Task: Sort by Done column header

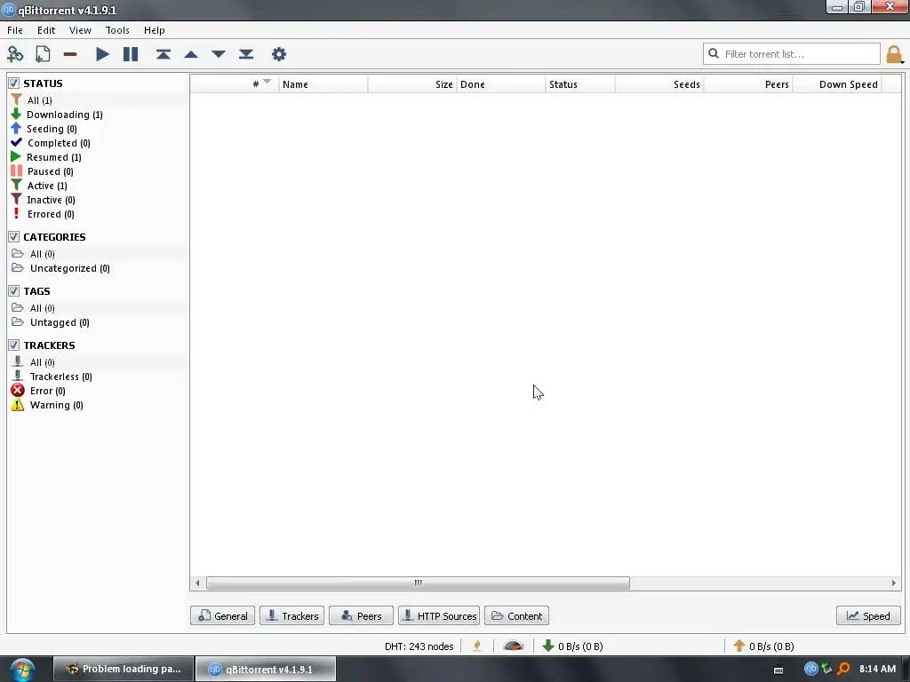Action: click(x=501, y=84)
